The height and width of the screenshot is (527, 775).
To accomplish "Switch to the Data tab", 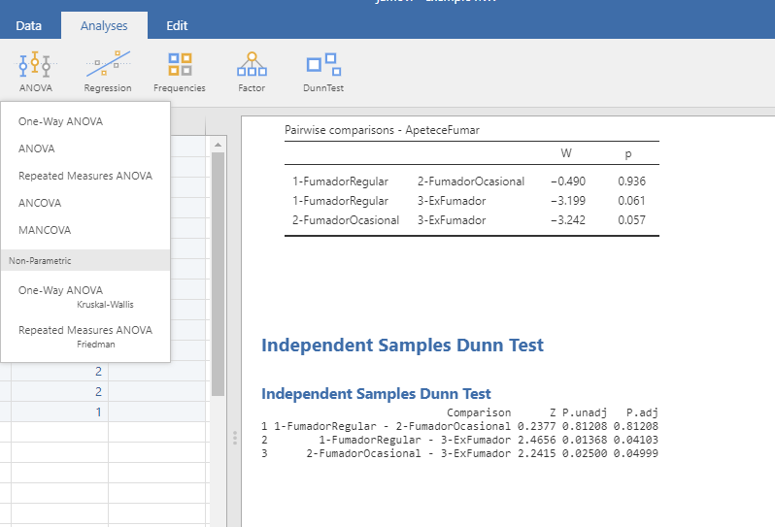I will click(x=29, y=25).
